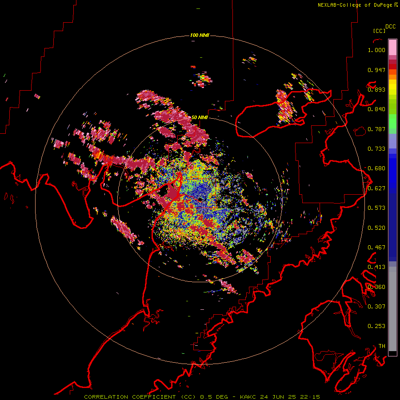
Task: Select the 1.000 scale value
Action: (376, 50)
